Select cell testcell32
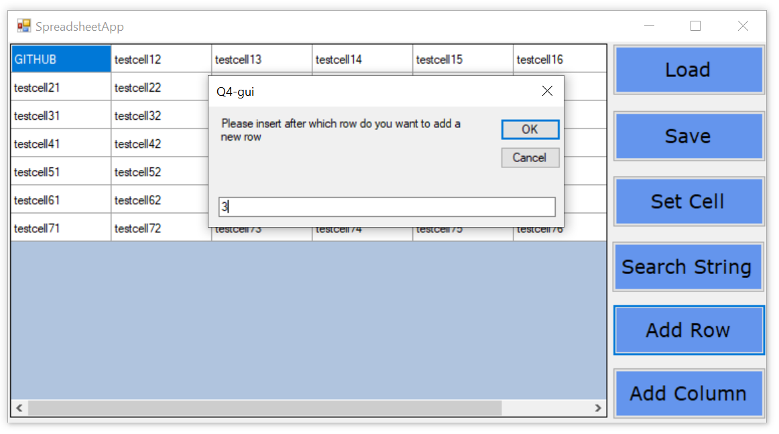The height and width of the screenshot is (434, 779). coord(160,116)
